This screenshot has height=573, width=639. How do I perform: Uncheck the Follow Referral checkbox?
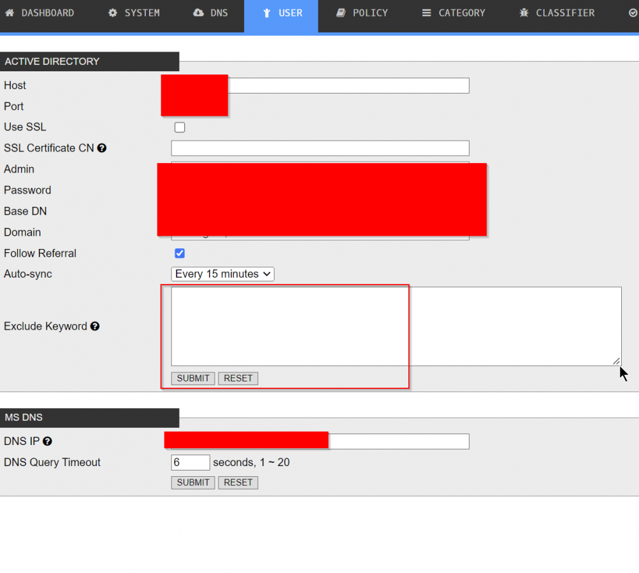pos(180,253)
